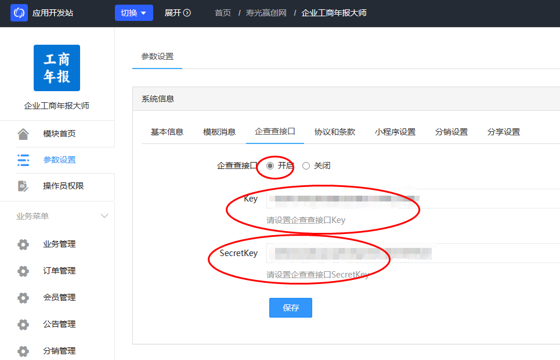Click the list icon beside 参数设置
560x360 pixels.
23,160
